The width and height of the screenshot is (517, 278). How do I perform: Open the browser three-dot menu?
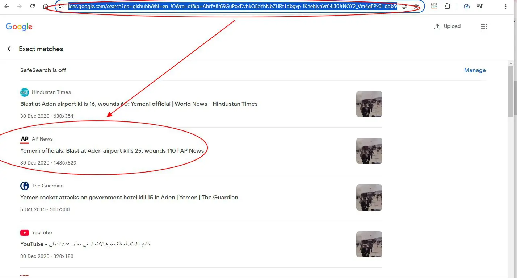507,6
